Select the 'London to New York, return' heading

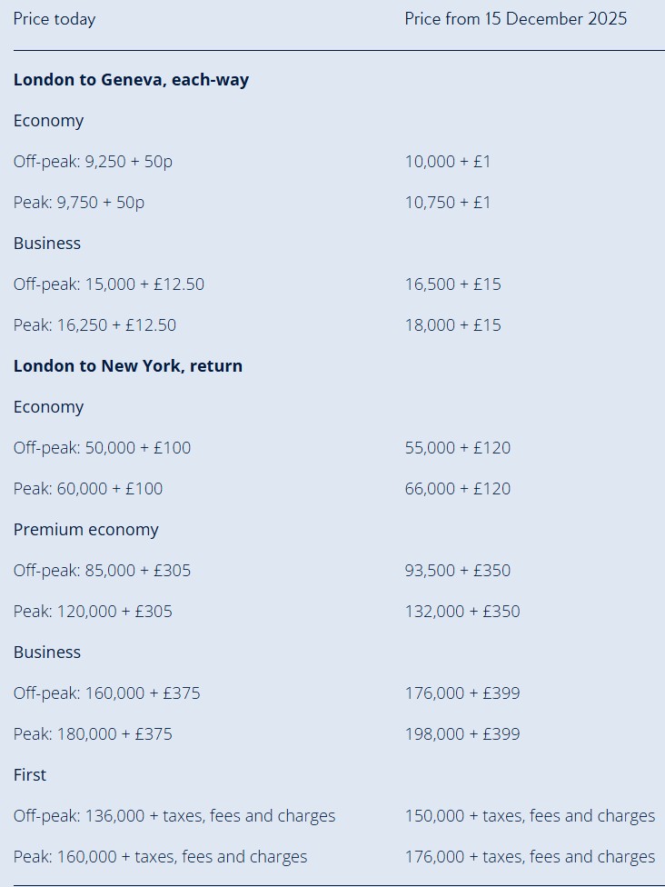coord(128,366)
